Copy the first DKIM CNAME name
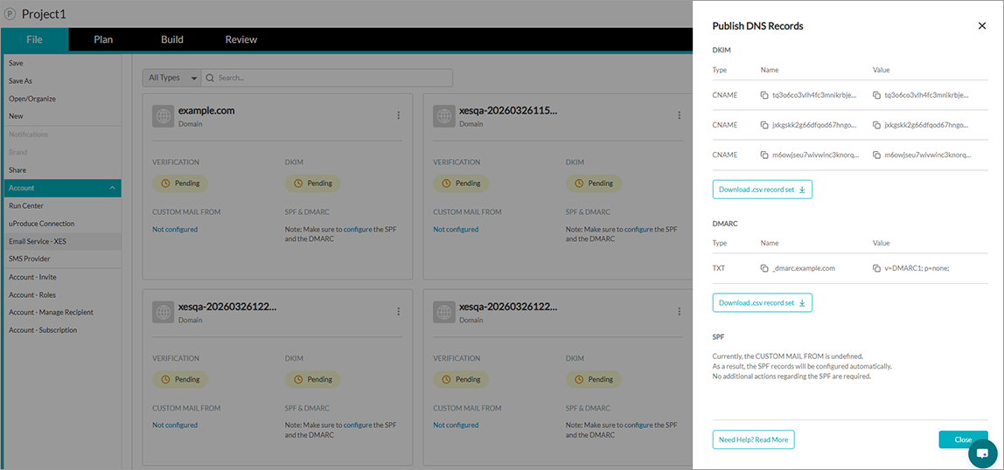The width and height of the screenshot is (1004, 470). [x=764, y=95]
